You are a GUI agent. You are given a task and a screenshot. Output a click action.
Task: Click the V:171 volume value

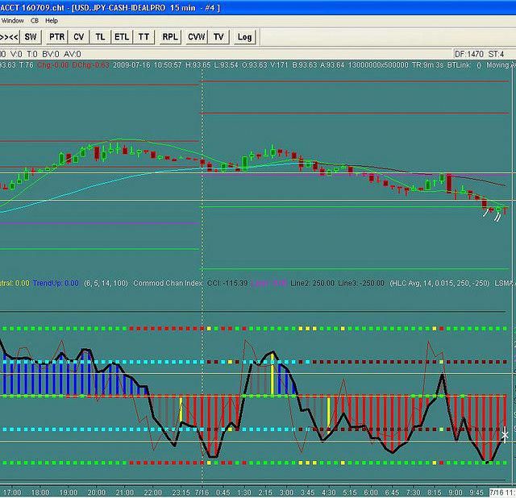[x=280, y=65]
